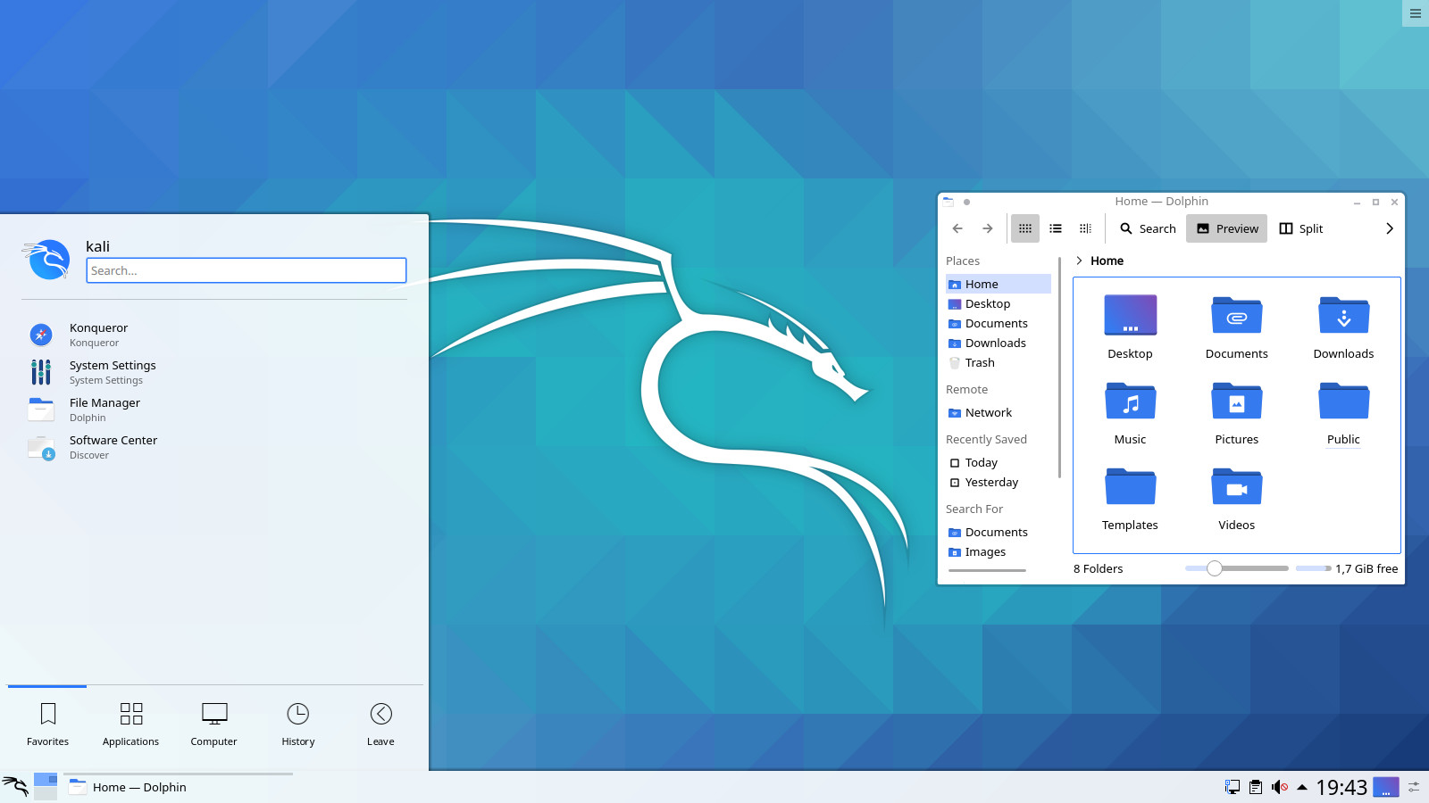This screenshot has width=1429, height=803.
Task: Toggle the Preview button in Dolphin
Action: (x=1226, y=228)
